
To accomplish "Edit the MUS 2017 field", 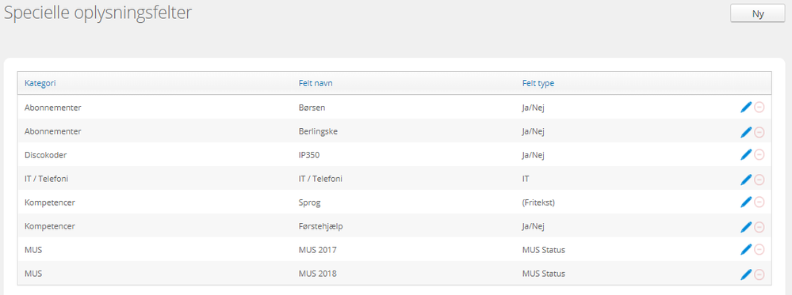I will coord(746,249).
